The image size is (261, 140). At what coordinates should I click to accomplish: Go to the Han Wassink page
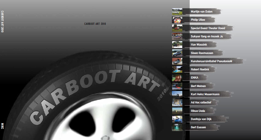tap(199, 44)
